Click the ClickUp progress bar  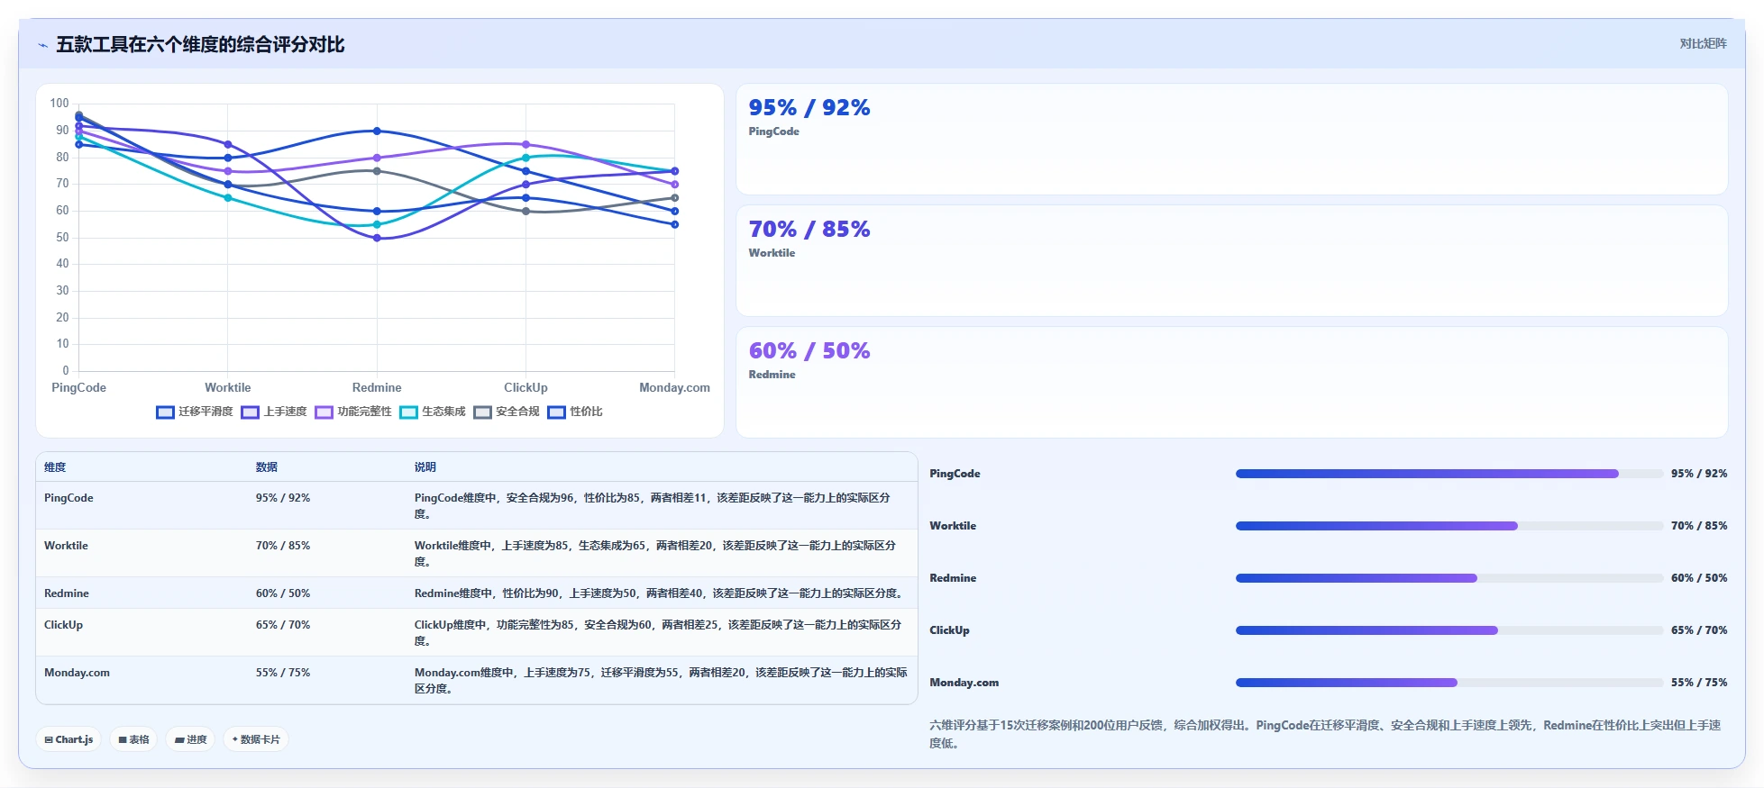(1449, 630)
